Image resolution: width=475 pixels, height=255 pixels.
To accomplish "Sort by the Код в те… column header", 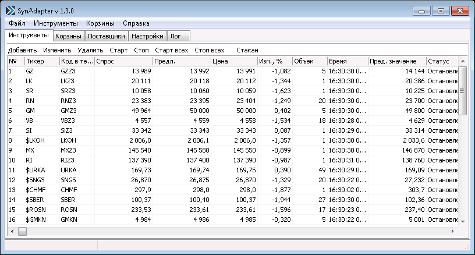I will pos(77,61).
